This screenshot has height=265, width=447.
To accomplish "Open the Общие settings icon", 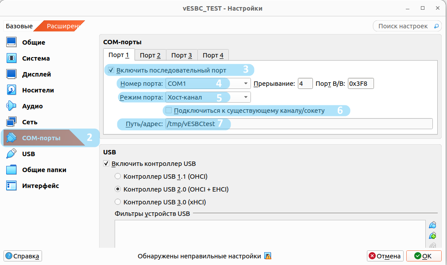I will point(12,42).
